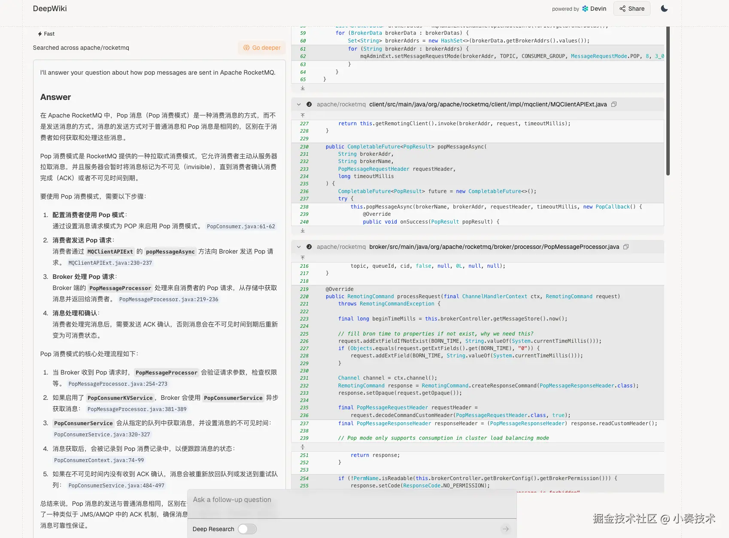This screenshot has width=729, height=538.
Task: Click the "powered by" text in the header
Action: [x=565, y=9]
